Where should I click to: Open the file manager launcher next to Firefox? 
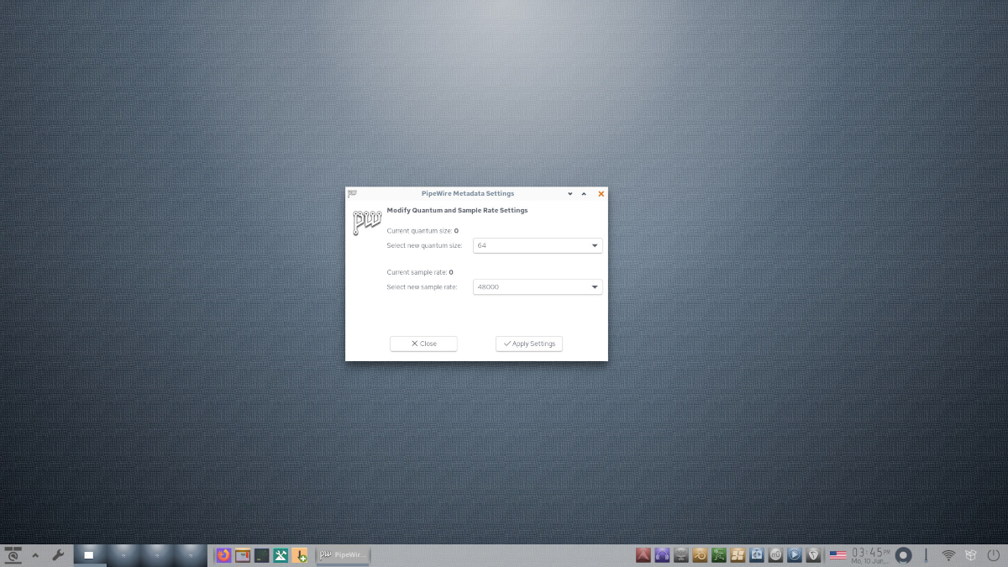(243, 555)
